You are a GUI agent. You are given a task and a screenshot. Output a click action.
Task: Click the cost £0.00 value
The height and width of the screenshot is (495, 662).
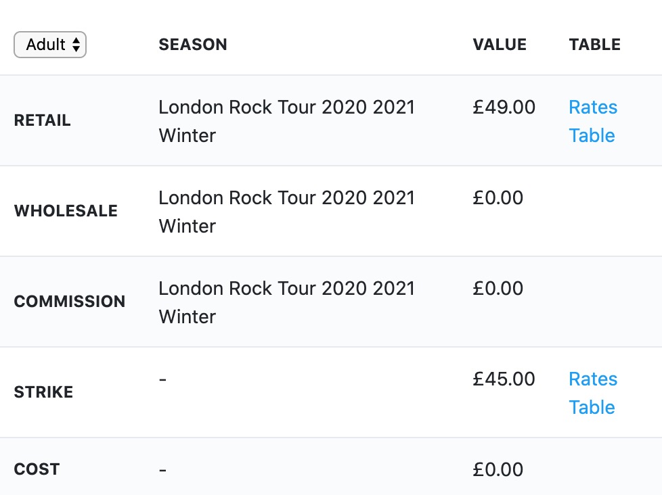(498, 470)
